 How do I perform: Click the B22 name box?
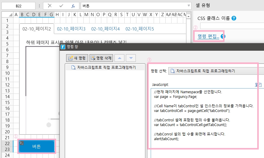tap(18, 6)
